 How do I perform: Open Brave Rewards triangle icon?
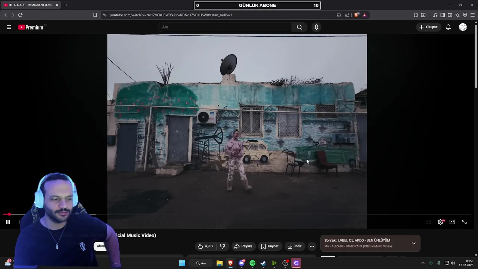coord(364,15)
